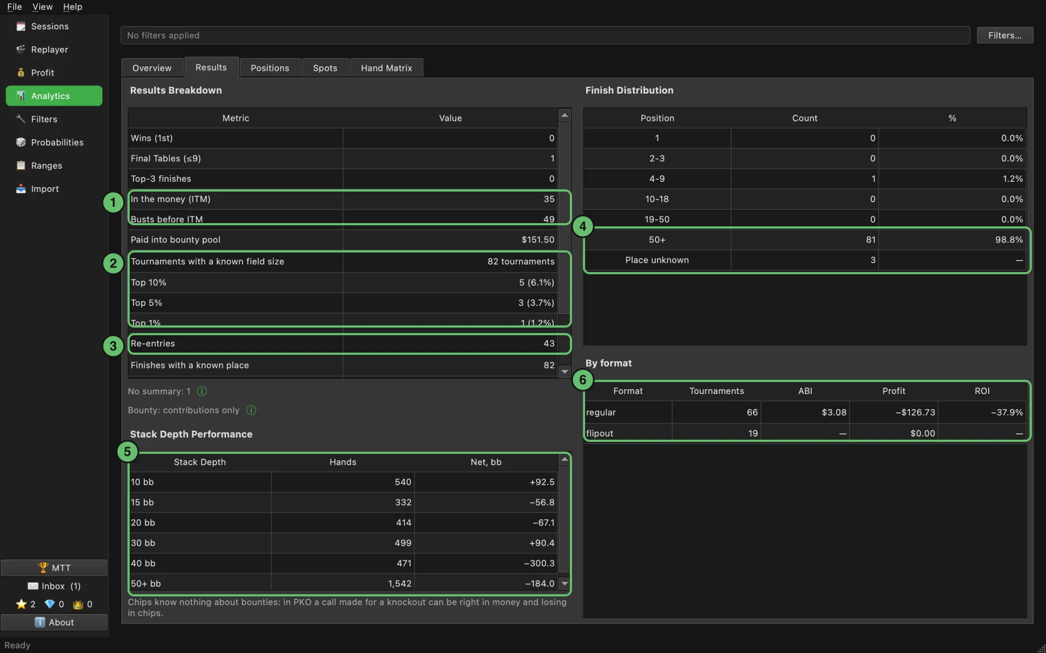1046x653 pixels.
Task: Click the No filters applied field
Action: (545, 35)
